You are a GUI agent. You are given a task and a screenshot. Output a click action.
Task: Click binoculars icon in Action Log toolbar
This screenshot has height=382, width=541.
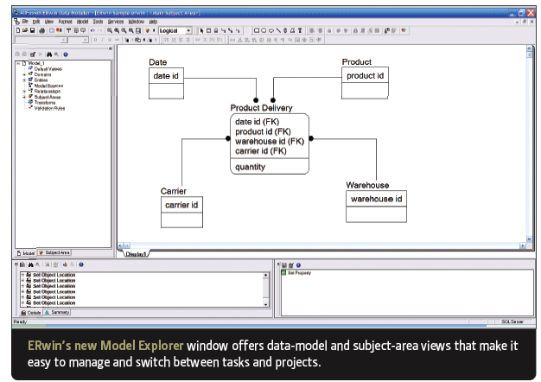[31, 264]
